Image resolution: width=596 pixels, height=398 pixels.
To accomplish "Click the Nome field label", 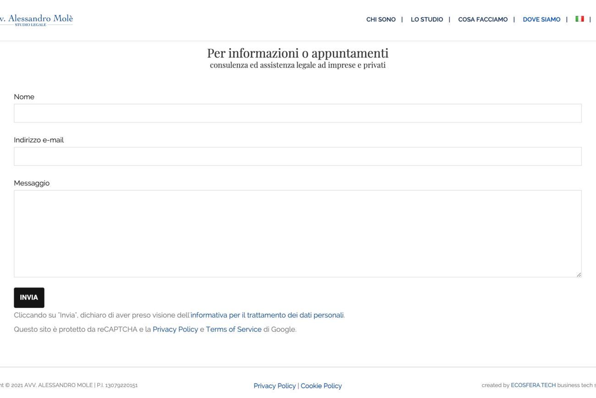I will point(24,97).
